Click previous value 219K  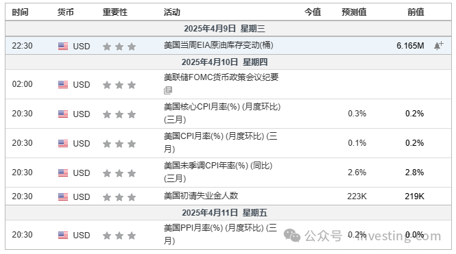414,196
